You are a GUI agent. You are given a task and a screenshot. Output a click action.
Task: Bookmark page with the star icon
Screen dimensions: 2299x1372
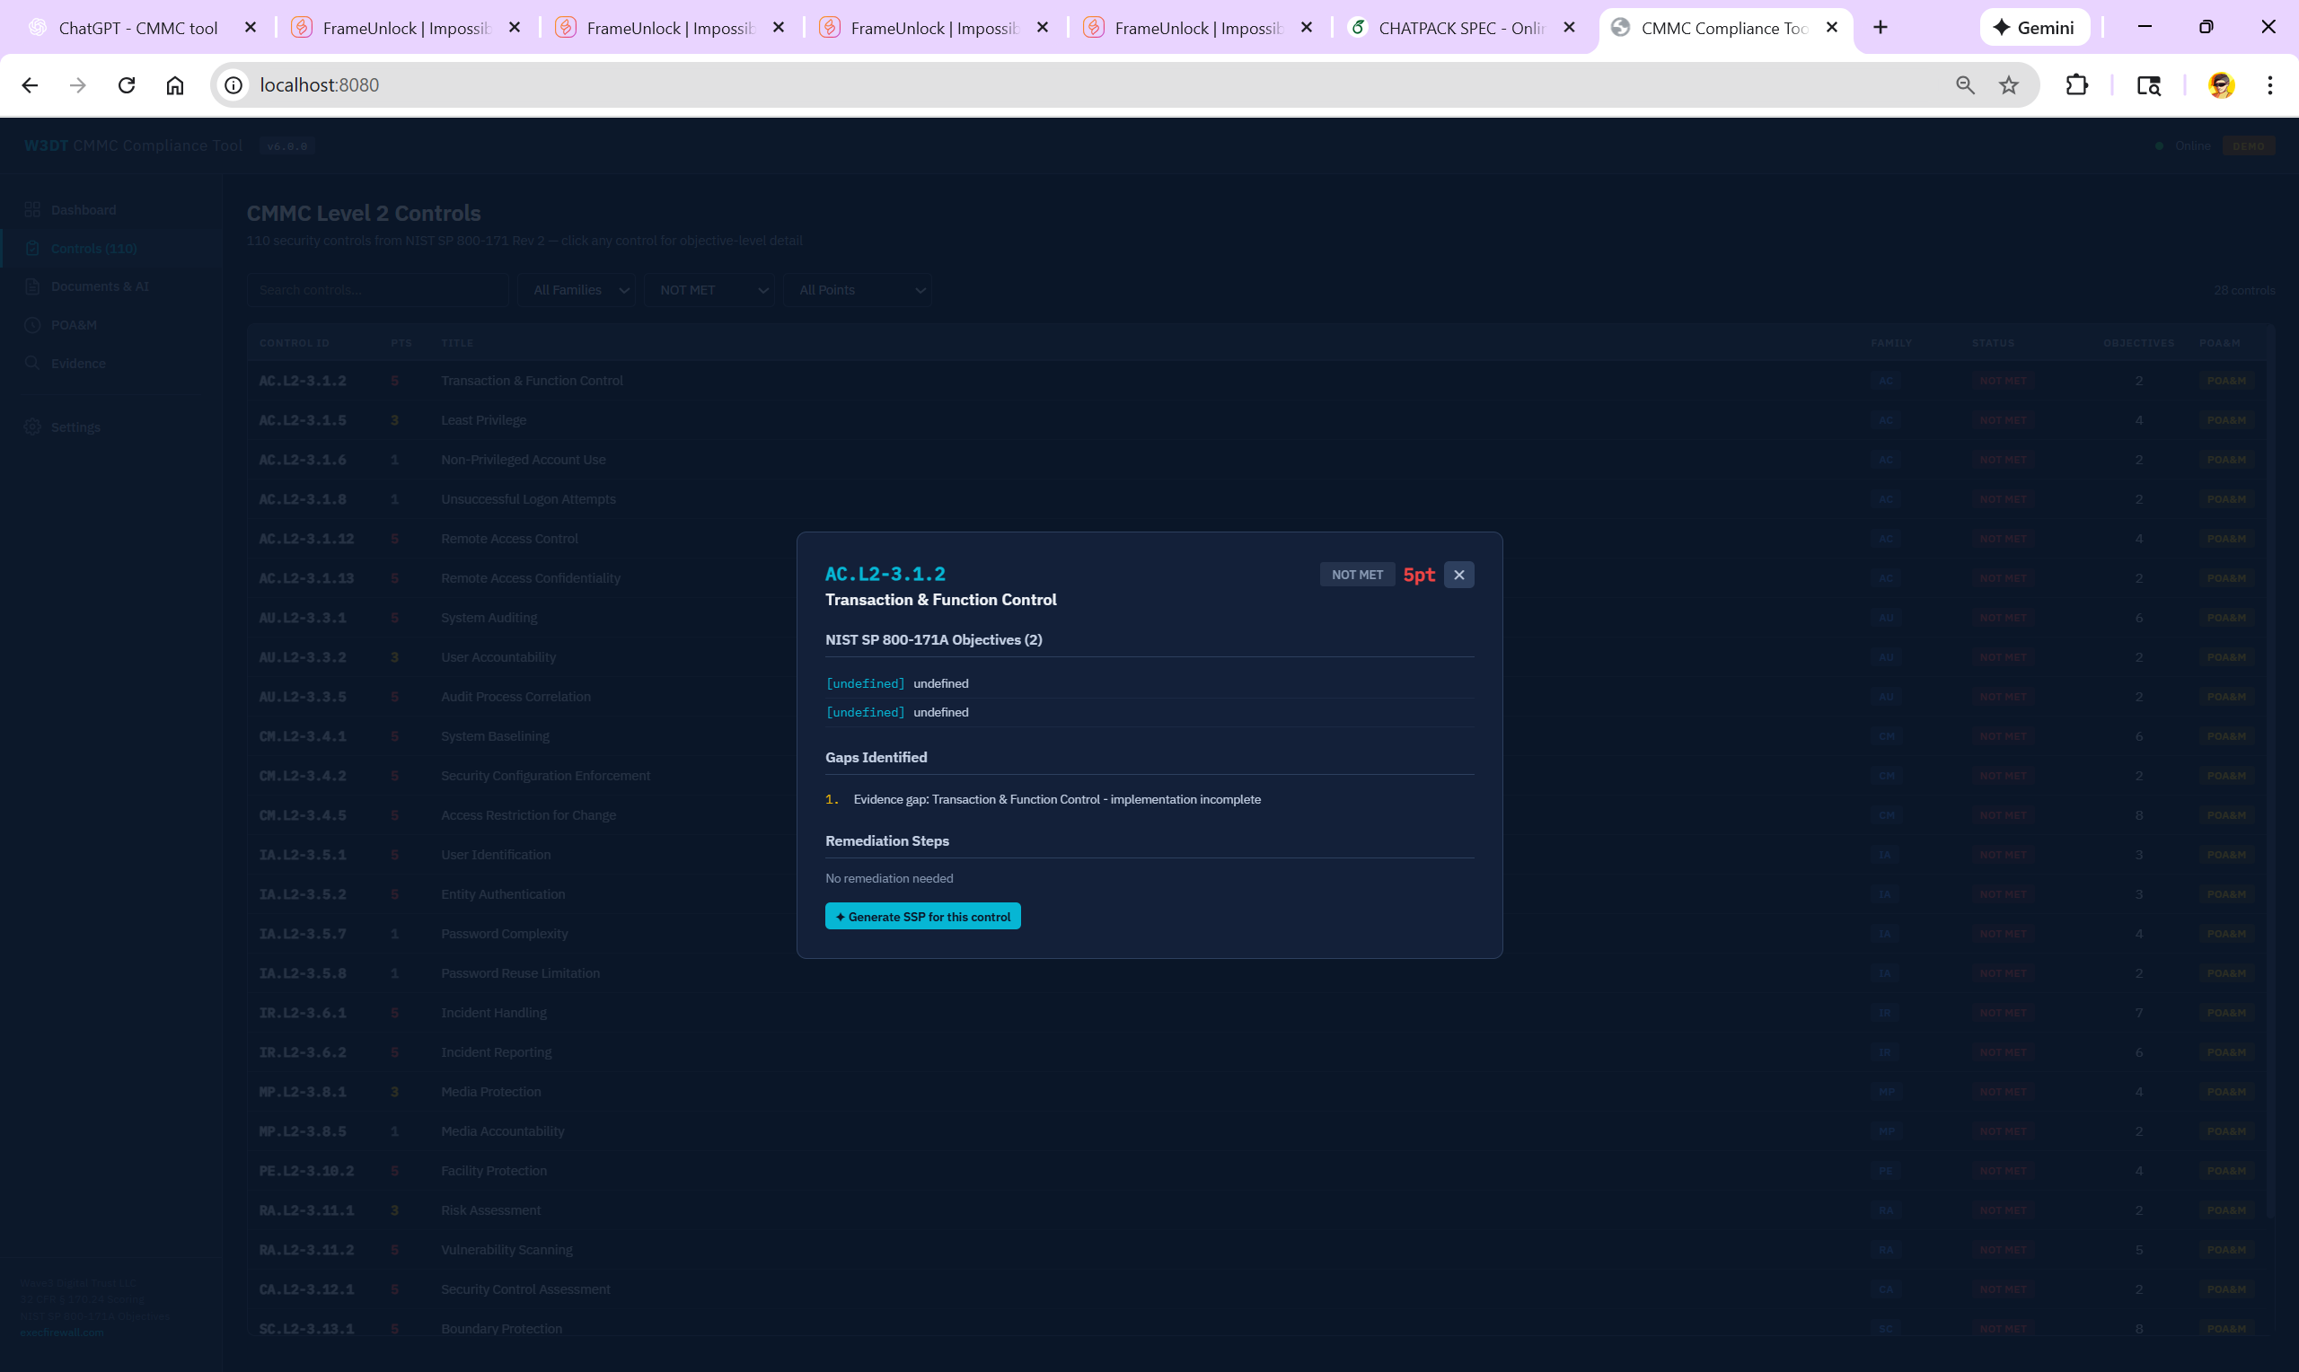[x=2008, y=85]
